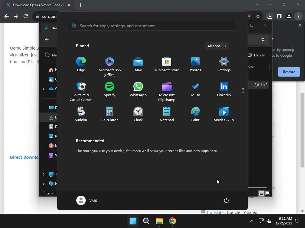
Task: Go to next page of pinned apps
Action: (243, 92)
